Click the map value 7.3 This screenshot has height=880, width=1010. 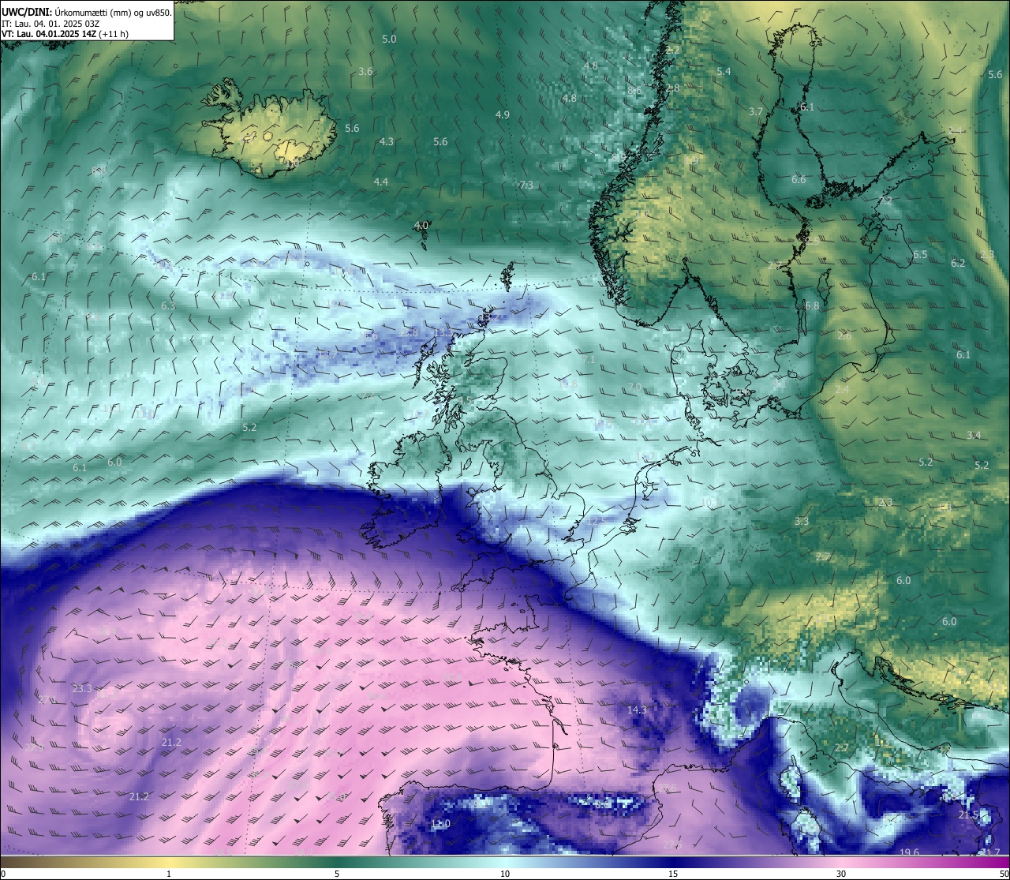526,185
